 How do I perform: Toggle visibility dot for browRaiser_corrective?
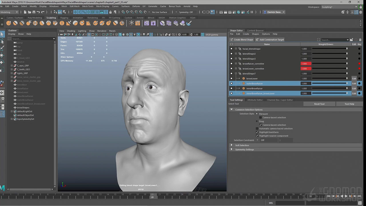click(x=231, y=64)
